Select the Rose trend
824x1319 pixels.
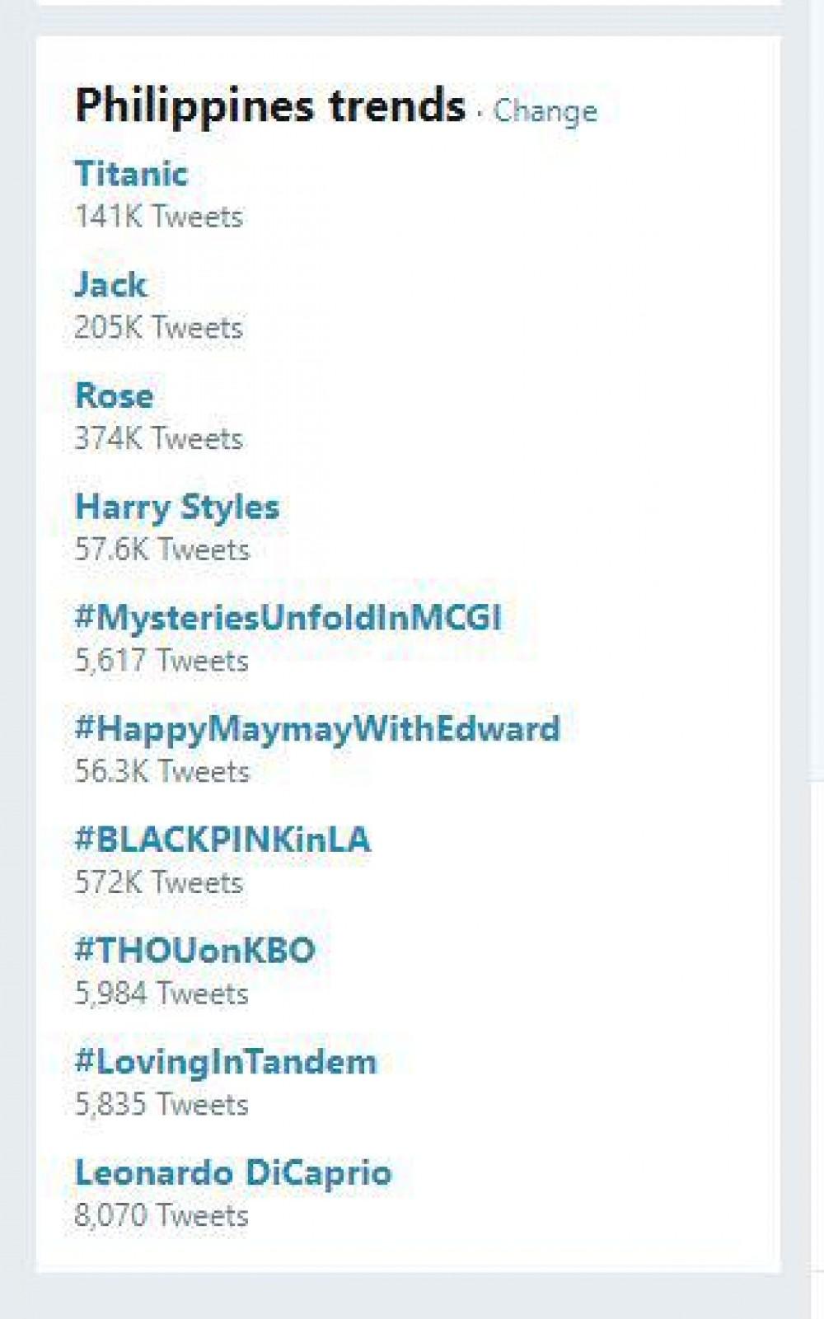click(115, 396)
